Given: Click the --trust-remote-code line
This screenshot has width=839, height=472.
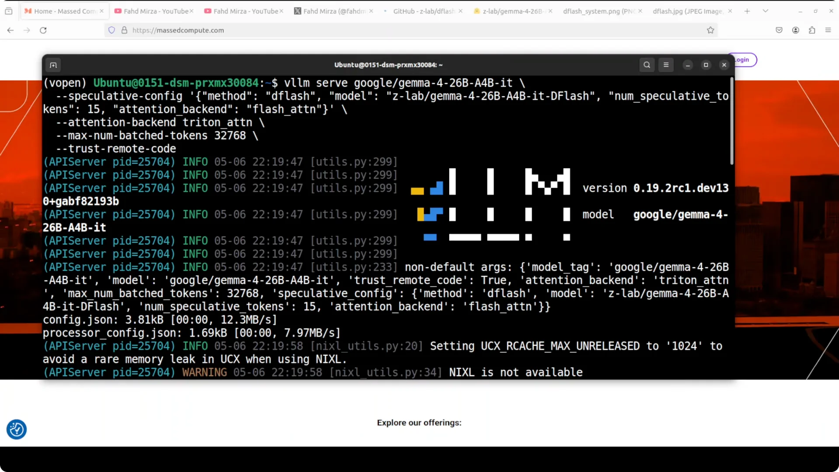Looking at the screenshot, I should [116, 149].
